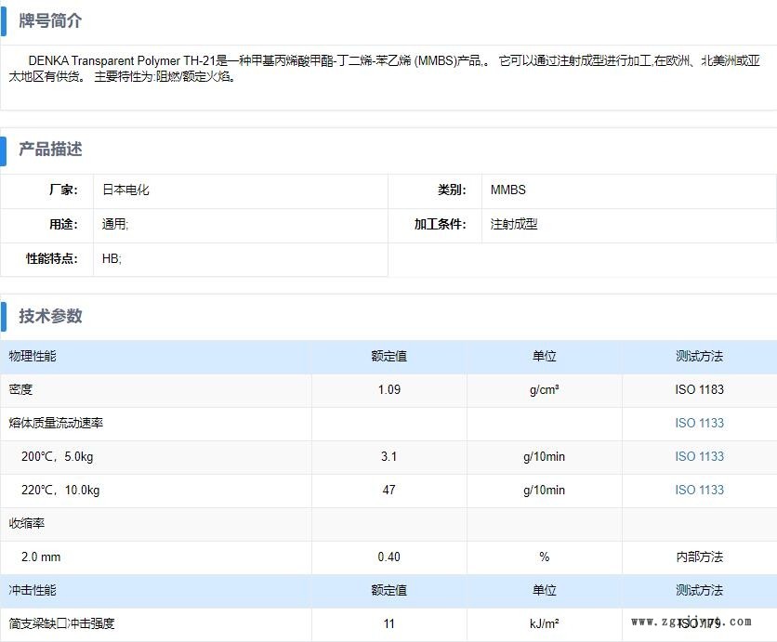Select the 收缩率 row label

pyautogui.click(x=27, y=523)
